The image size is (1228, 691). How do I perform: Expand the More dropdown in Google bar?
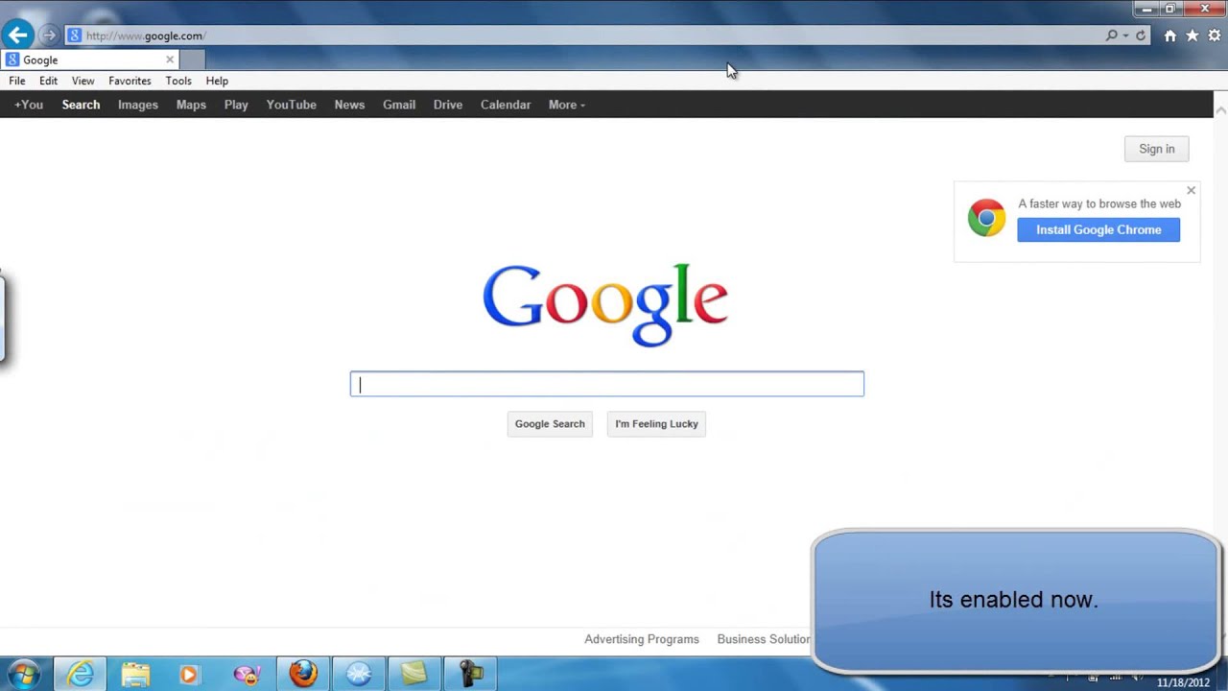(567, 105)
